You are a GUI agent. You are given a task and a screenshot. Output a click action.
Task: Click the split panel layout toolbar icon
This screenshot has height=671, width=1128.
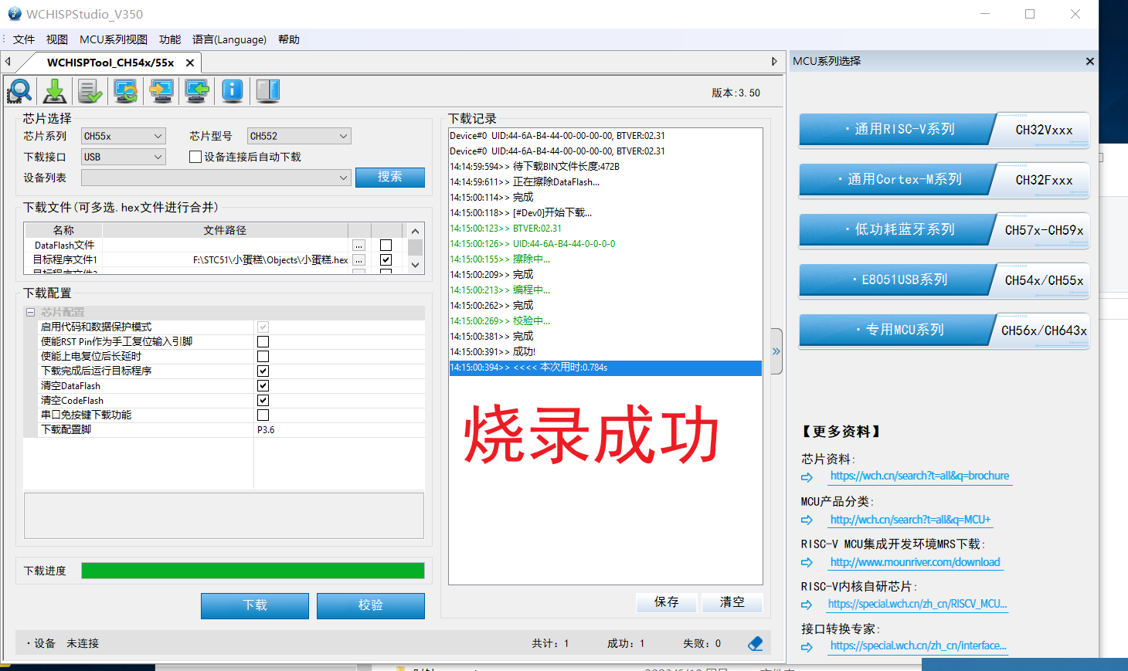[268, 91]
